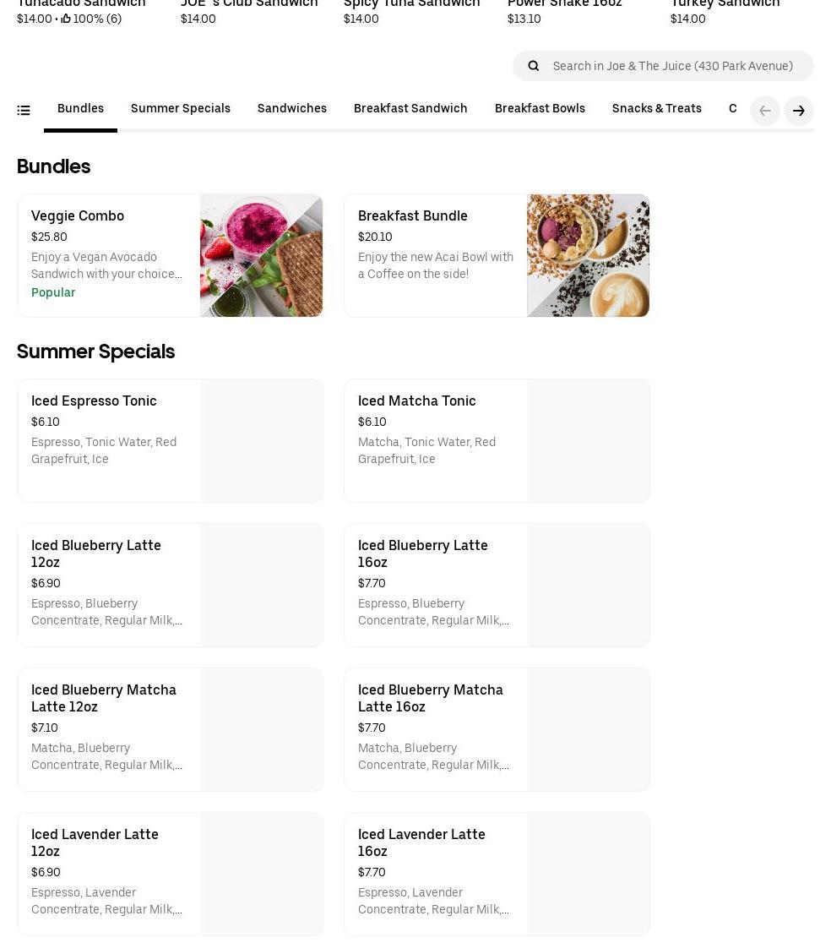Go to the Breakfast Sandwich tab
831x943 pixels.
click(410, 109)
